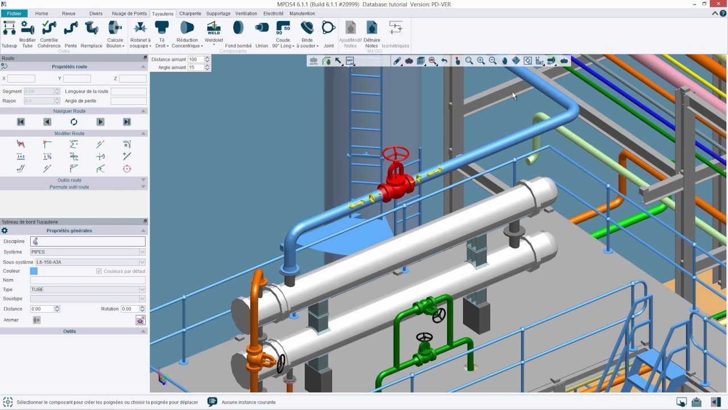728x410 pixels.
Task: Collapse the Modifier Route section
Action: click(143, 133)
